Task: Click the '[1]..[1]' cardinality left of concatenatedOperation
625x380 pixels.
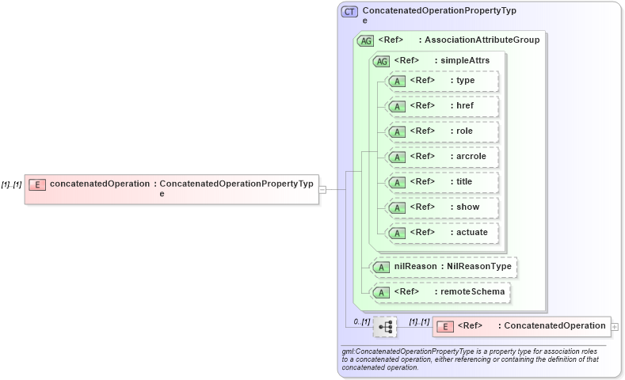Action: pos(11,184)
